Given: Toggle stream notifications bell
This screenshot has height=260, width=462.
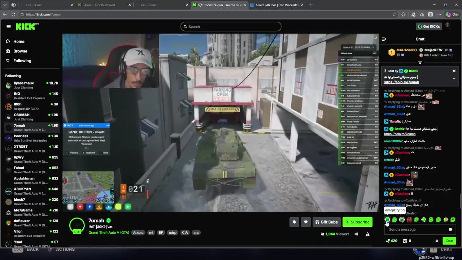Looking at the screenshot, I should (294, 222).
